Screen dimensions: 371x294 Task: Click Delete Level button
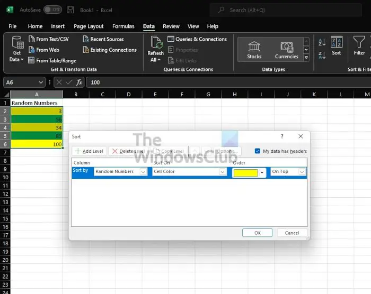[128, 151]
